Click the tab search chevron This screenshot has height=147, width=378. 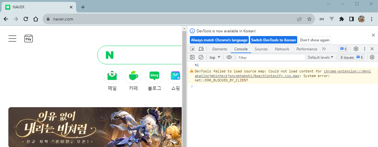point(329,4)
